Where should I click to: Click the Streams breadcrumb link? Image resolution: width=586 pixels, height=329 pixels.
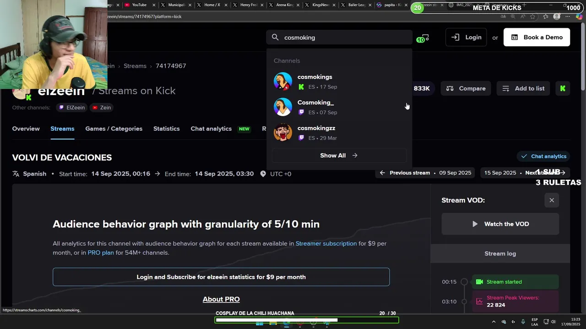[x=135, y=66]
